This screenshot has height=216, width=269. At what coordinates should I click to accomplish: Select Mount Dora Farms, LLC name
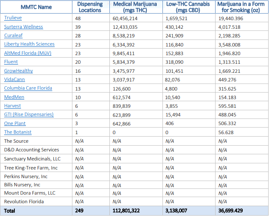coord(30,193)
